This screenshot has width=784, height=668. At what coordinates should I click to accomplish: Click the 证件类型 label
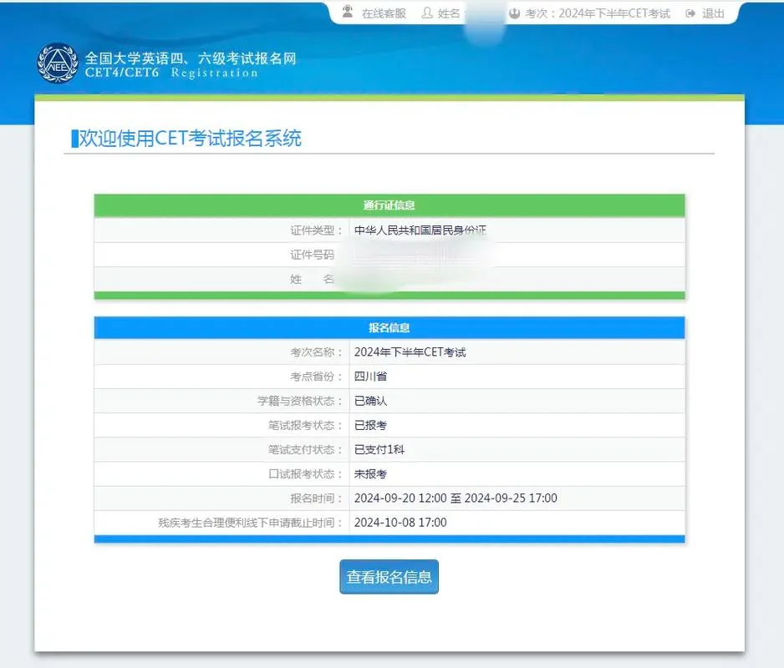(x=316, y=230)
